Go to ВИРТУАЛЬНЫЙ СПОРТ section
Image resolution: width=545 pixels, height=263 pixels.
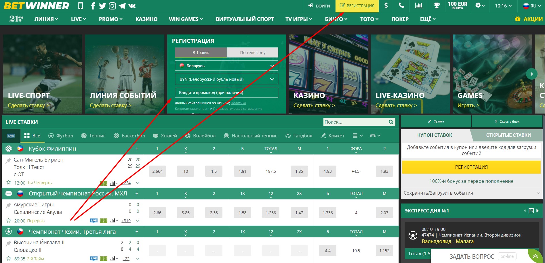245,19
